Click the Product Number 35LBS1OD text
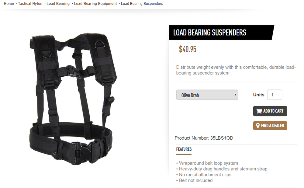Screen dimensions: 304x188 204,138
